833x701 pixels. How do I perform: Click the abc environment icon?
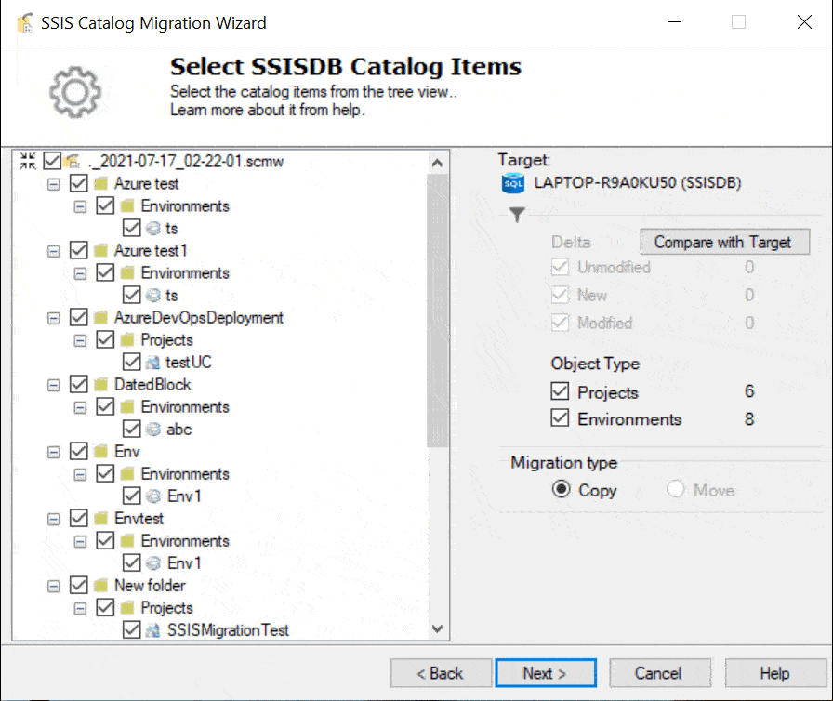click(x=153, y=430)
